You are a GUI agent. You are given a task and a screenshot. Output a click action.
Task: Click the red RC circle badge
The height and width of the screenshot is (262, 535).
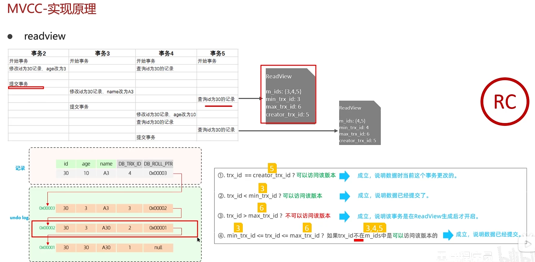[505, 102]
